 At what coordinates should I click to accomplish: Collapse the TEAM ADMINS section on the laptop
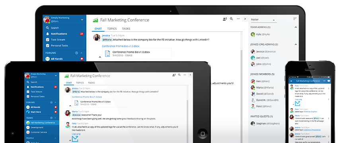coord(296,27)
